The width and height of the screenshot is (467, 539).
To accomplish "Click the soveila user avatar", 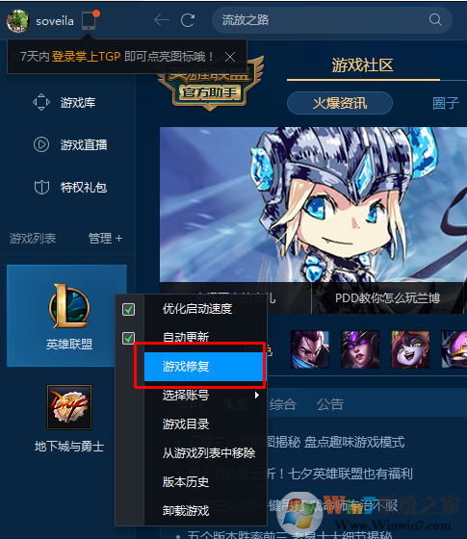I will [18, 21].
